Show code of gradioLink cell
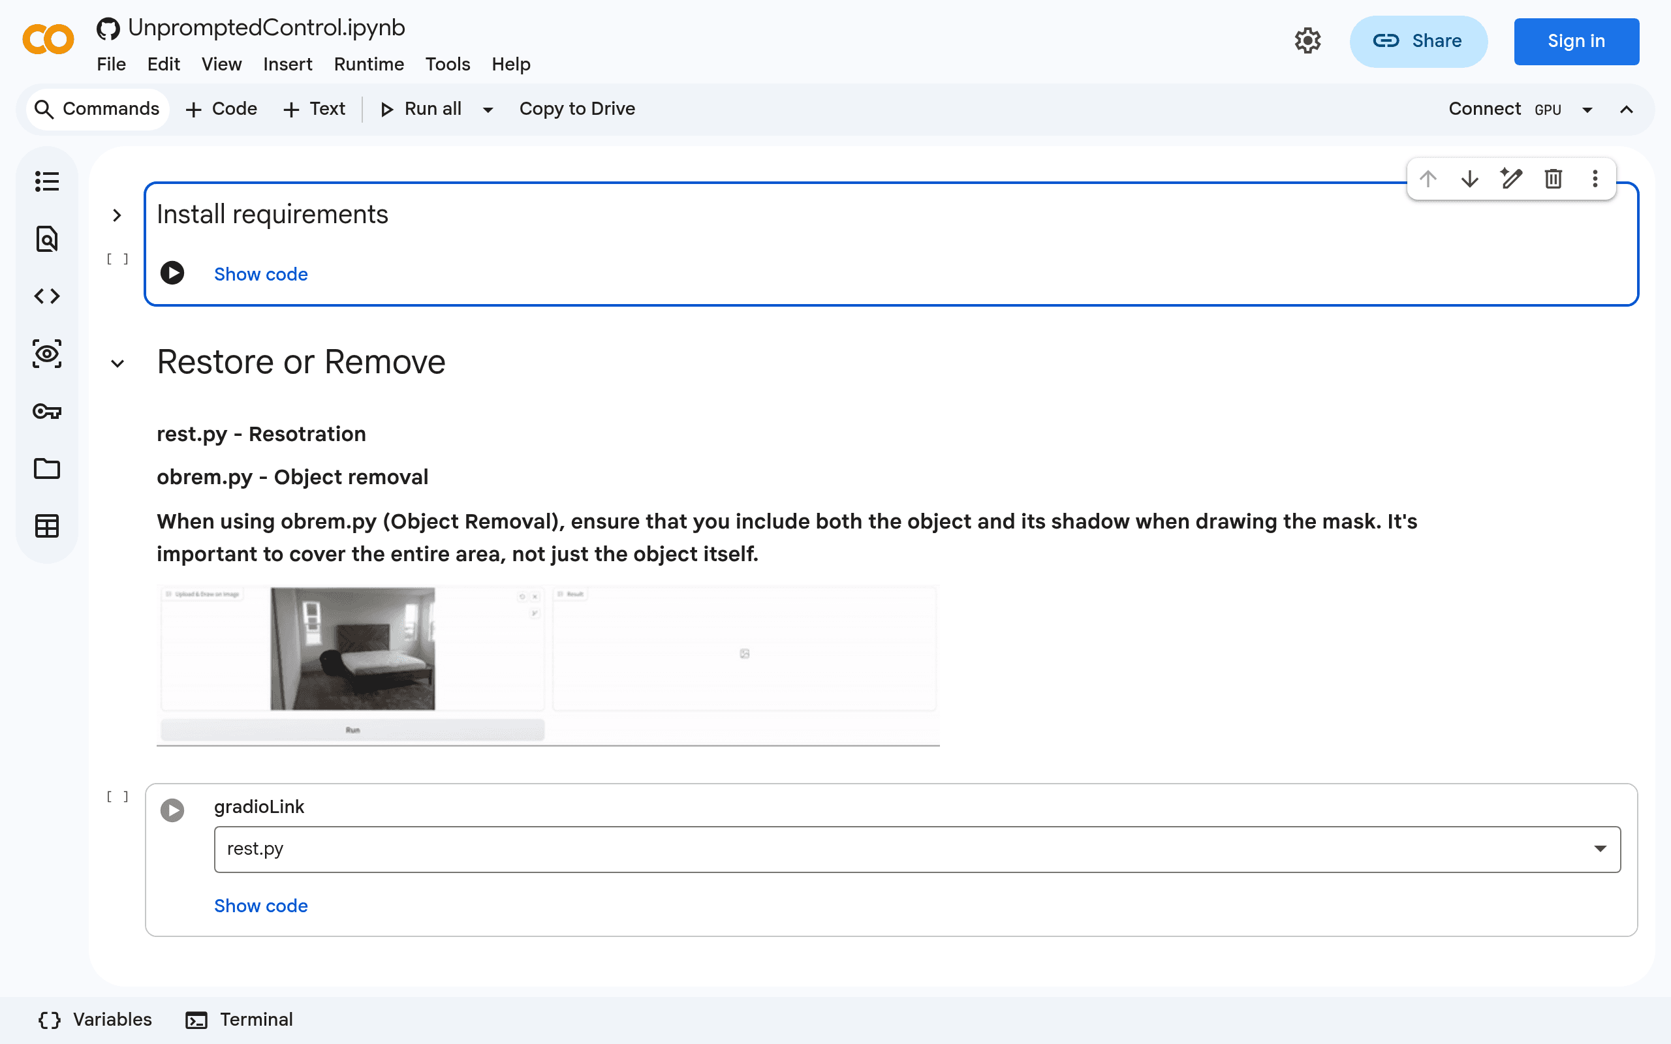 (261, 906)
